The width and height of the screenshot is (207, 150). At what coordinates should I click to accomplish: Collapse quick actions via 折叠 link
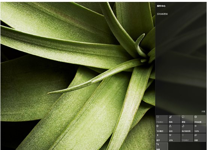[x=203, y=112]
